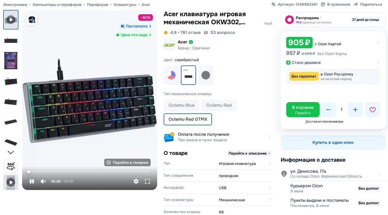Screen dimensions: 388x215
Task: Add product to favorites heart
Action: click(372, 109)
